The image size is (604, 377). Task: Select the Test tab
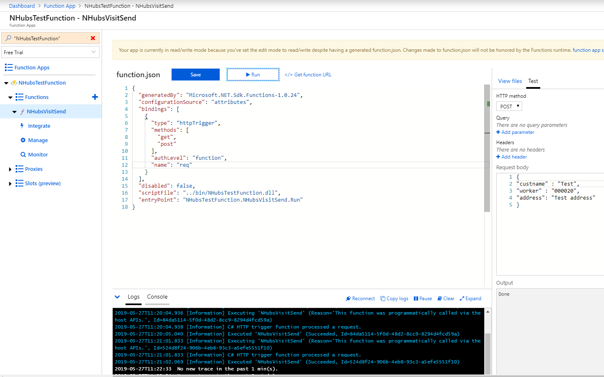click(533, 81)
